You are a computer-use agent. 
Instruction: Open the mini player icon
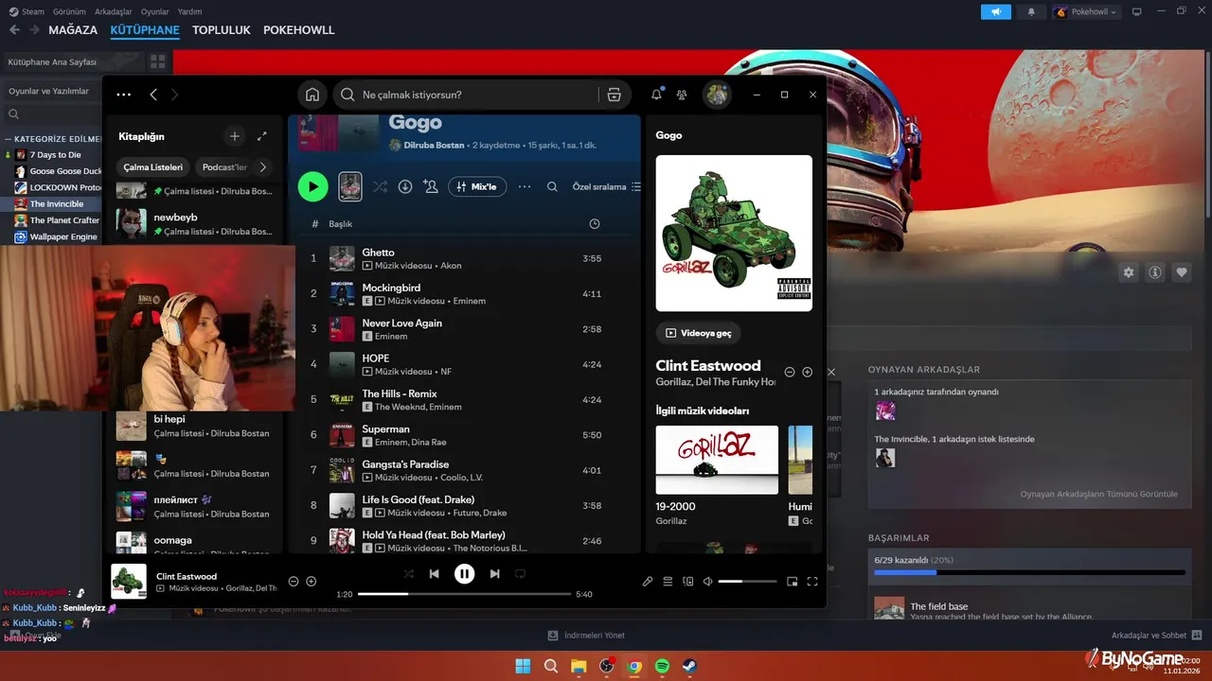tap(793, 582)
